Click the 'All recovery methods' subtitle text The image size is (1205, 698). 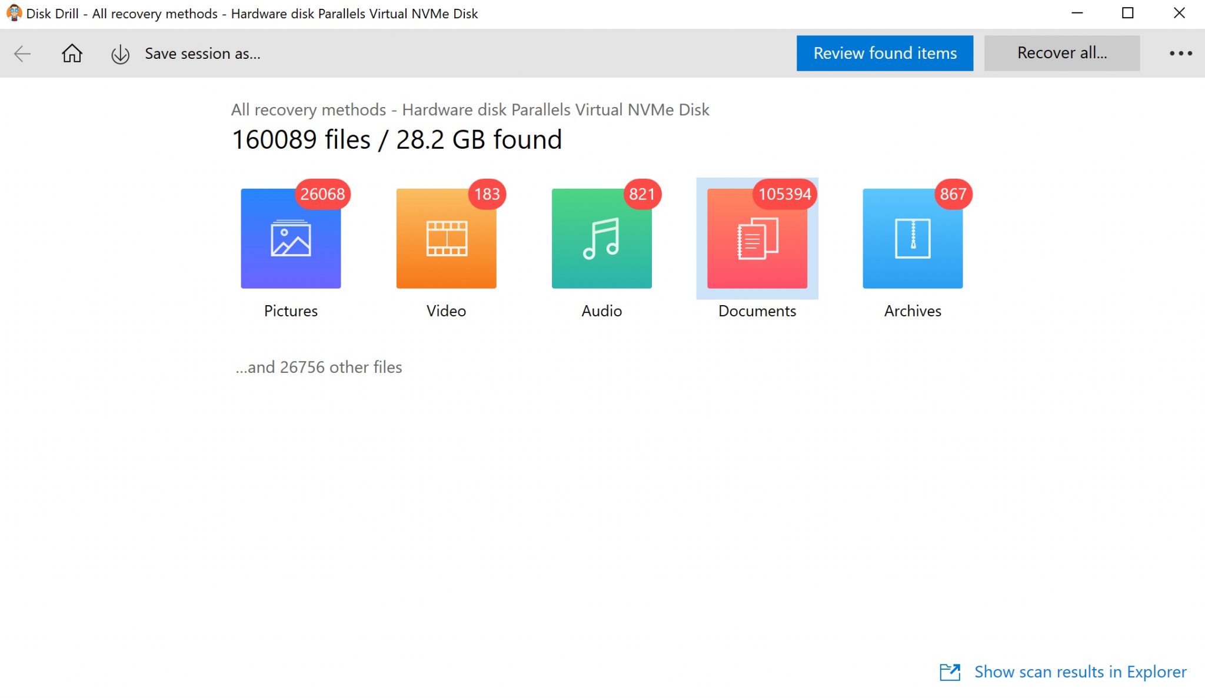[x=470, y=109]
